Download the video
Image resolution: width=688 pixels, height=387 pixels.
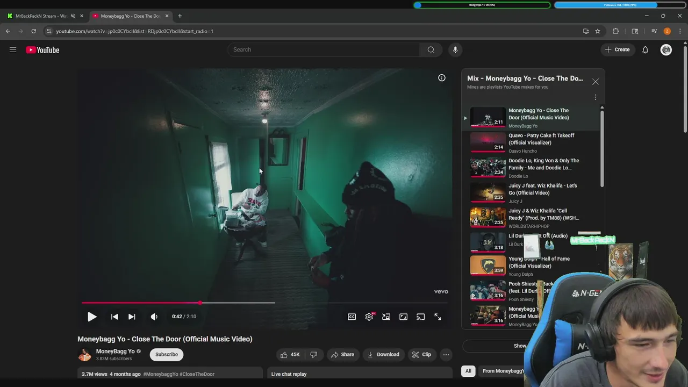pos(383,355)
